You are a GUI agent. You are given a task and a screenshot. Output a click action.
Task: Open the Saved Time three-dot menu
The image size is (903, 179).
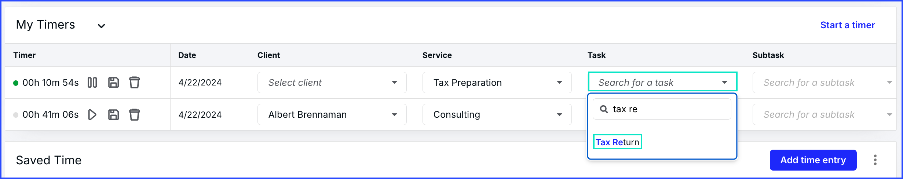(875, 160)
